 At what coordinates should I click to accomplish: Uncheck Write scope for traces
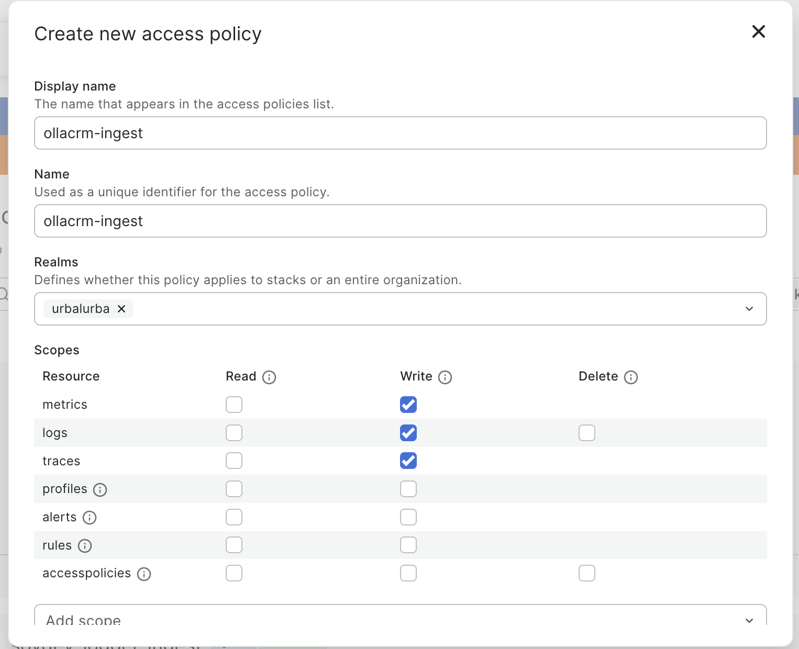[x=408, y=461]
